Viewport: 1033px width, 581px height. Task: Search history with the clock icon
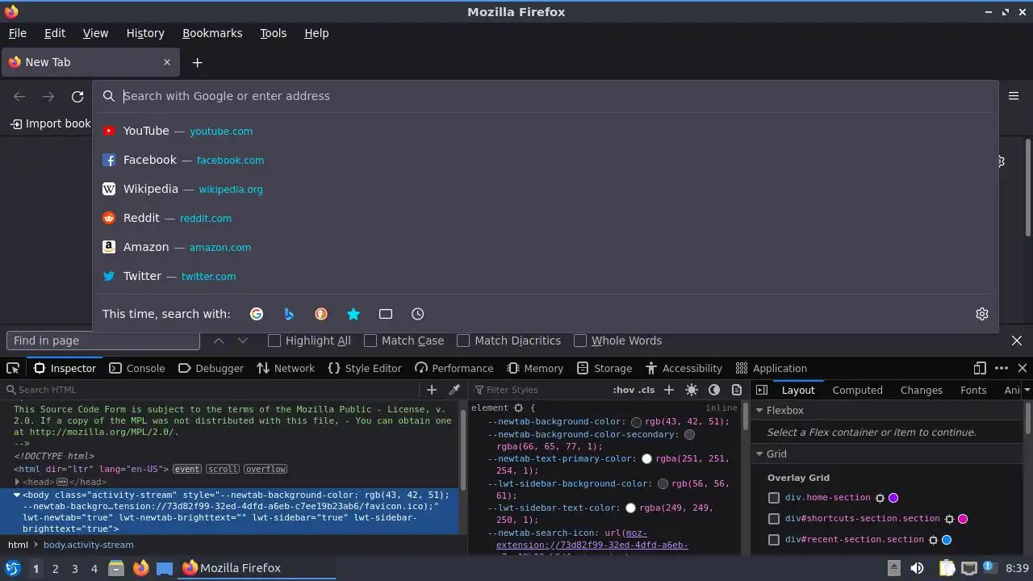(418, 314)
